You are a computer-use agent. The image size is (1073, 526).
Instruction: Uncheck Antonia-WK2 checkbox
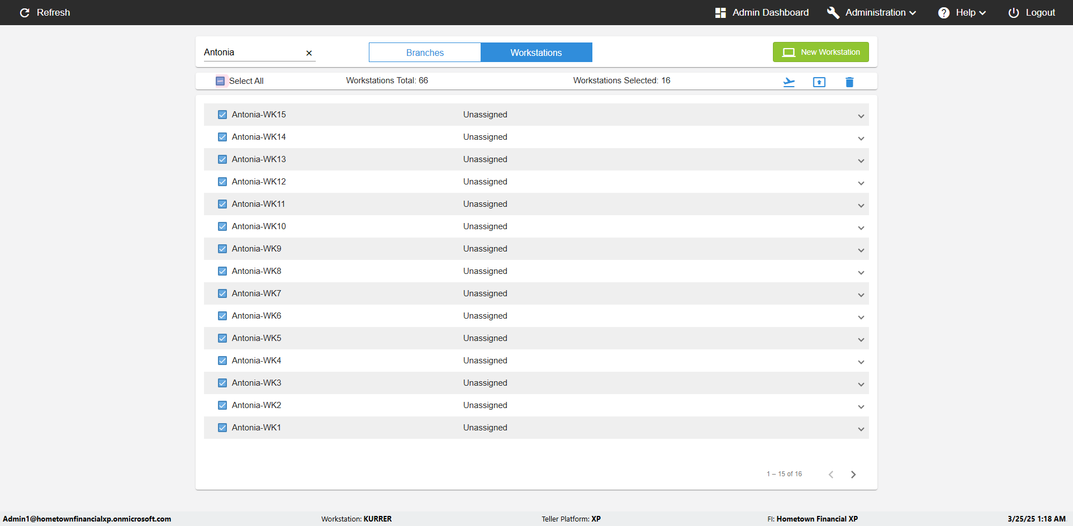222,405
